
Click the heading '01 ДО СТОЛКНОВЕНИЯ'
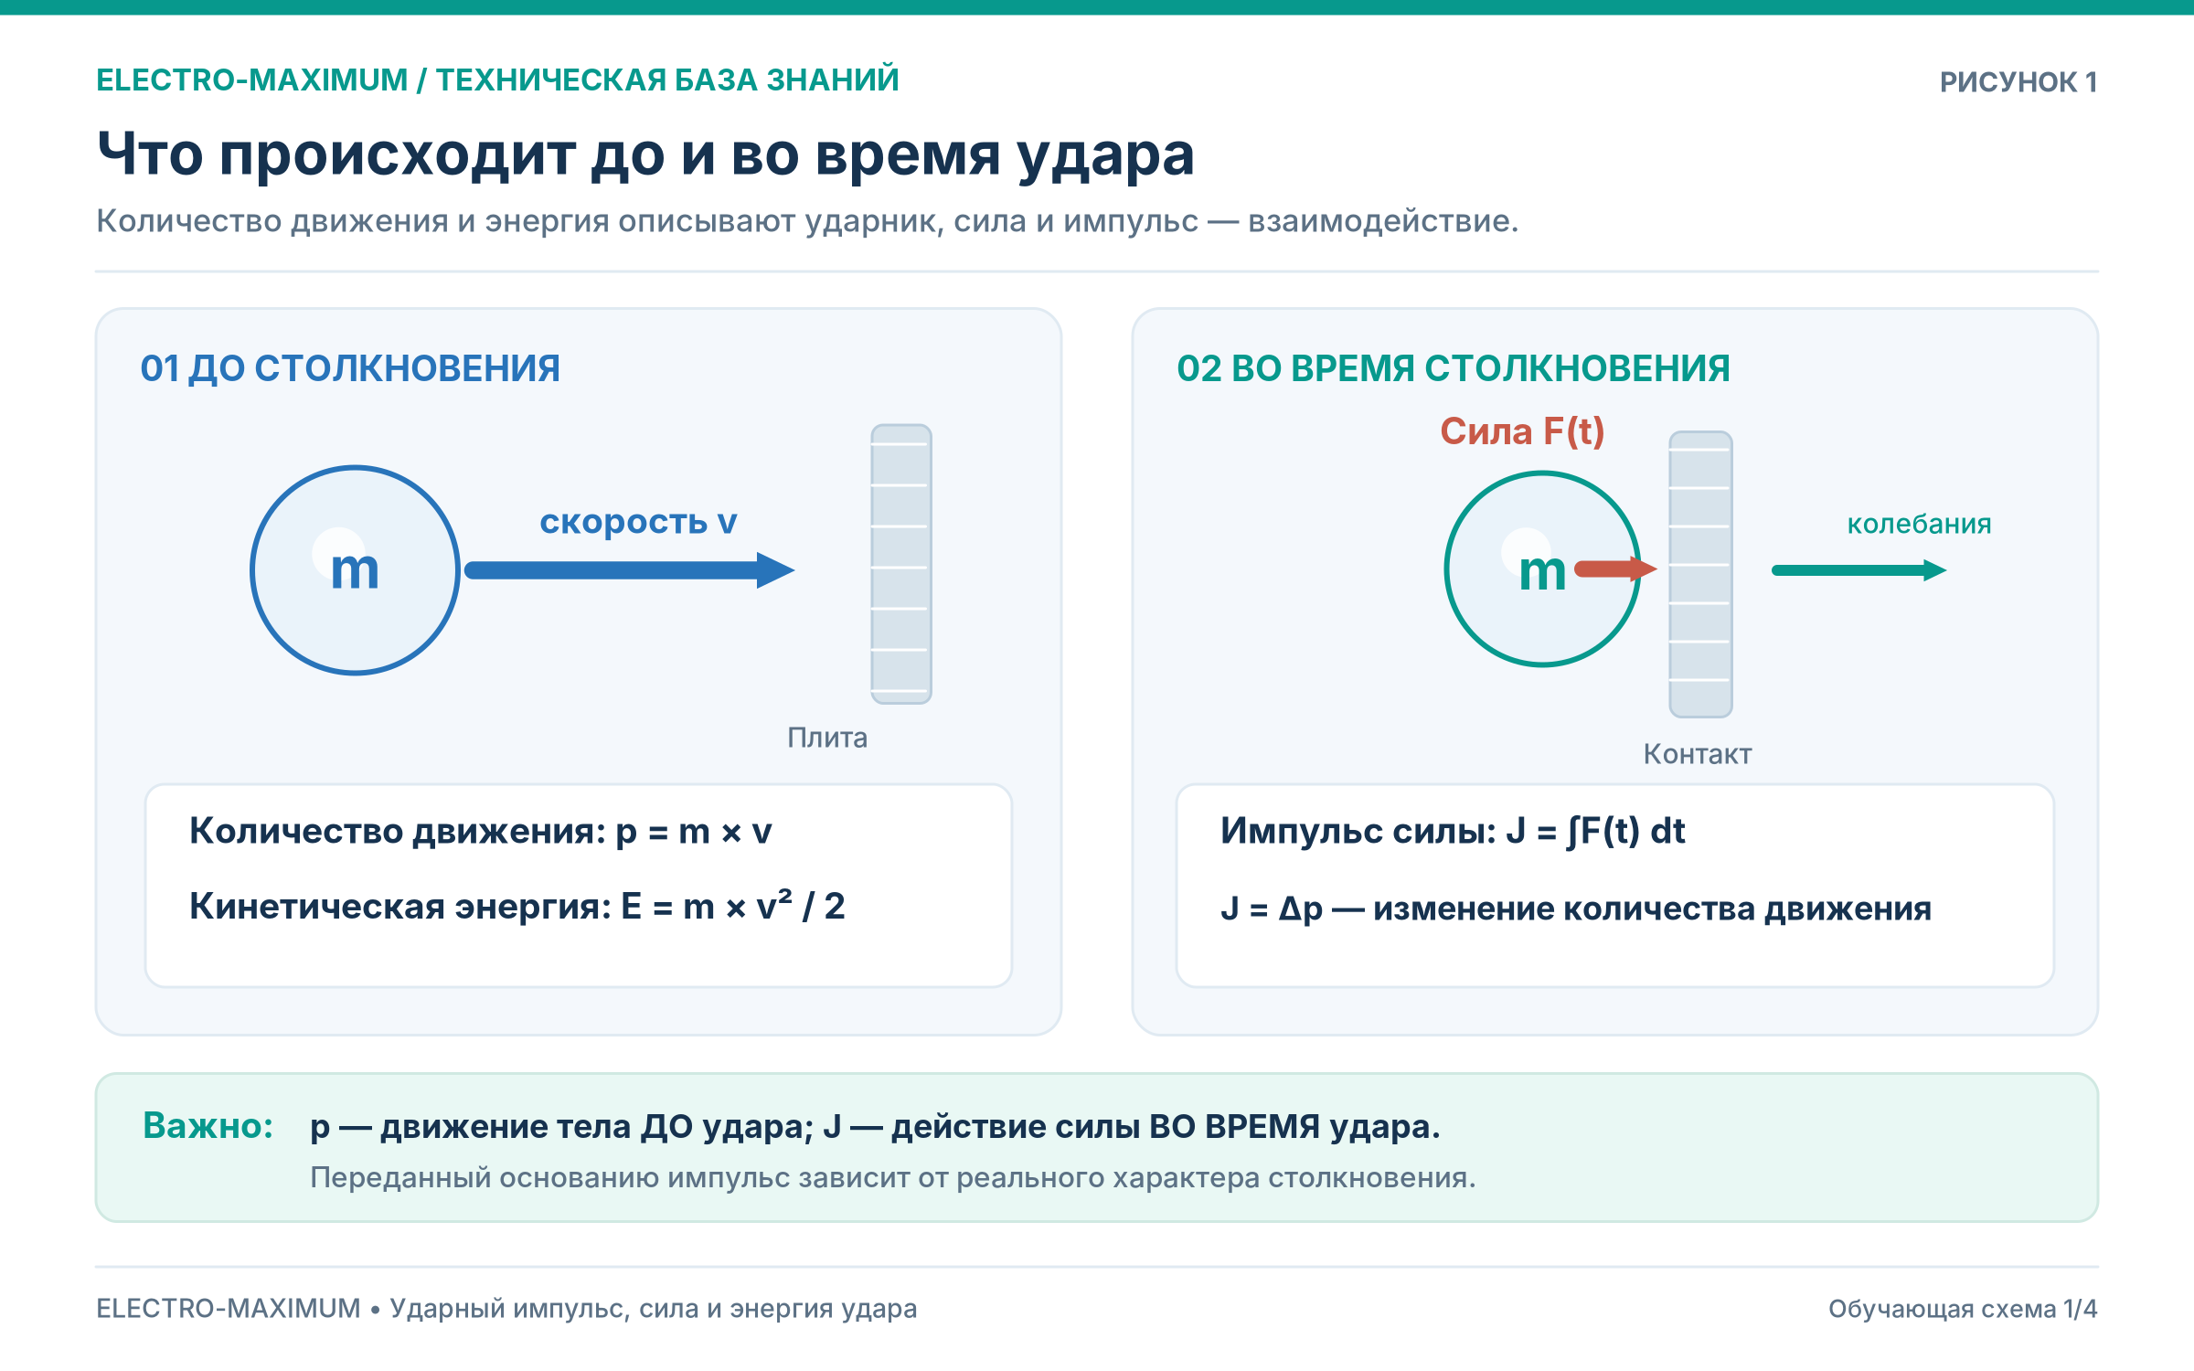(350, 369)
